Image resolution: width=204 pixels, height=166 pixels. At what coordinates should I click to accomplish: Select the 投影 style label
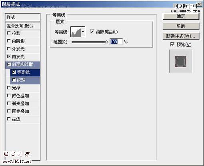[16, 33]
